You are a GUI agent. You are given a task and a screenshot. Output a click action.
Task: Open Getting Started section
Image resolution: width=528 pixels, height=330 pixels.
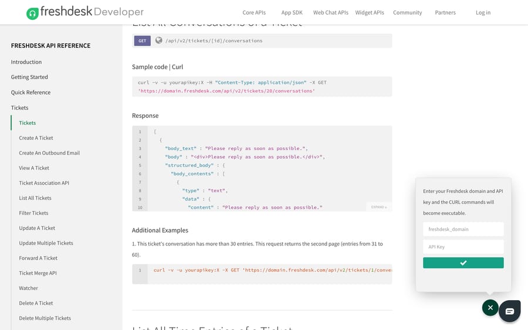click(29, 77)
